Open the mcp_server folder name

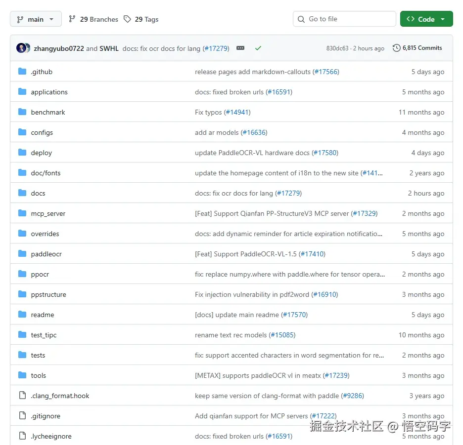(48, 213)
